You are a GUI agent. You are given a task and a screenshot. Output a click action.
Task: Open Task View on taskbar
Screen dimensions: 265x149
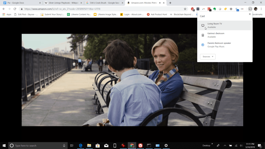[x=72, y=145]
